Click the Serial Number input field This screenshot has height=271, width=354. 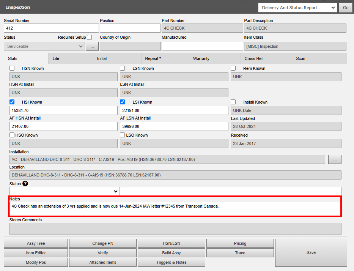(x=51, y=28)
